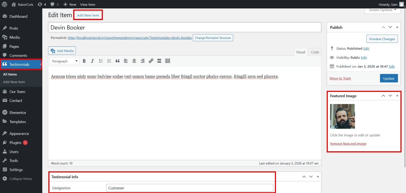The width and height of the screenshot is (406, 193).
Task: Toggle the Publish panel collapse triangle
Action: [397, 27]
